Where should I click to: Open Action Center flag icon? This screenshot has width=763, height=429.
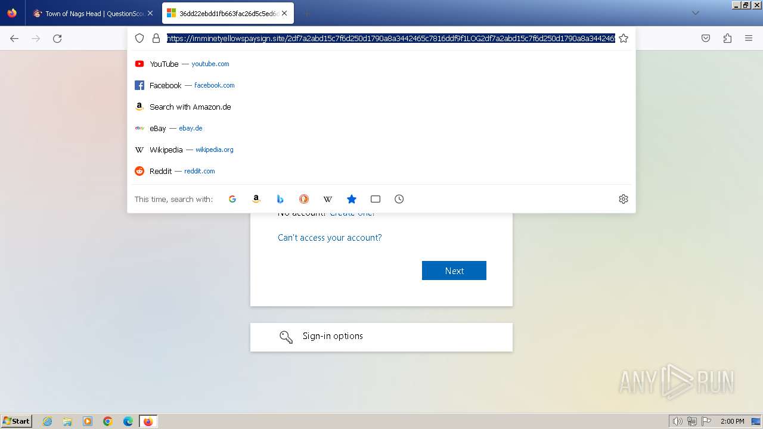pyautogui.click(x=706, y=421)
